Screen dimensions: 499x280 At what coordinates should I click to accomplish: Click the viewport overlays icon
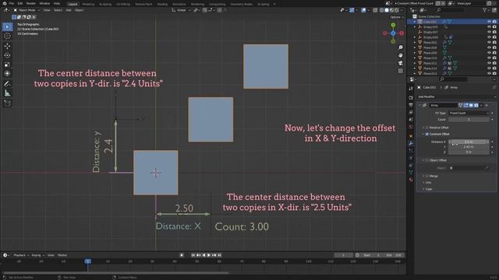pos(364,10)
